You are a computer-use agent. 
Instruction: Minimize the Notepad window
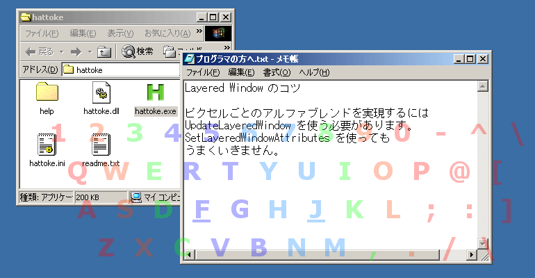[x=459, y=59]
